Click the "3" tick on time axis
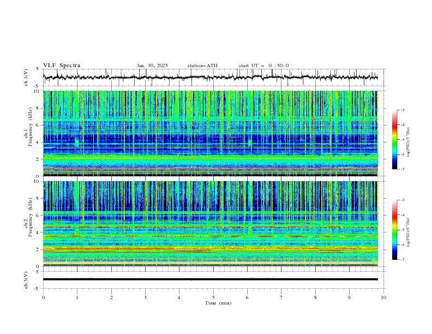The height and width of the screenshot is (334, 432). click(x=145, y=297)
